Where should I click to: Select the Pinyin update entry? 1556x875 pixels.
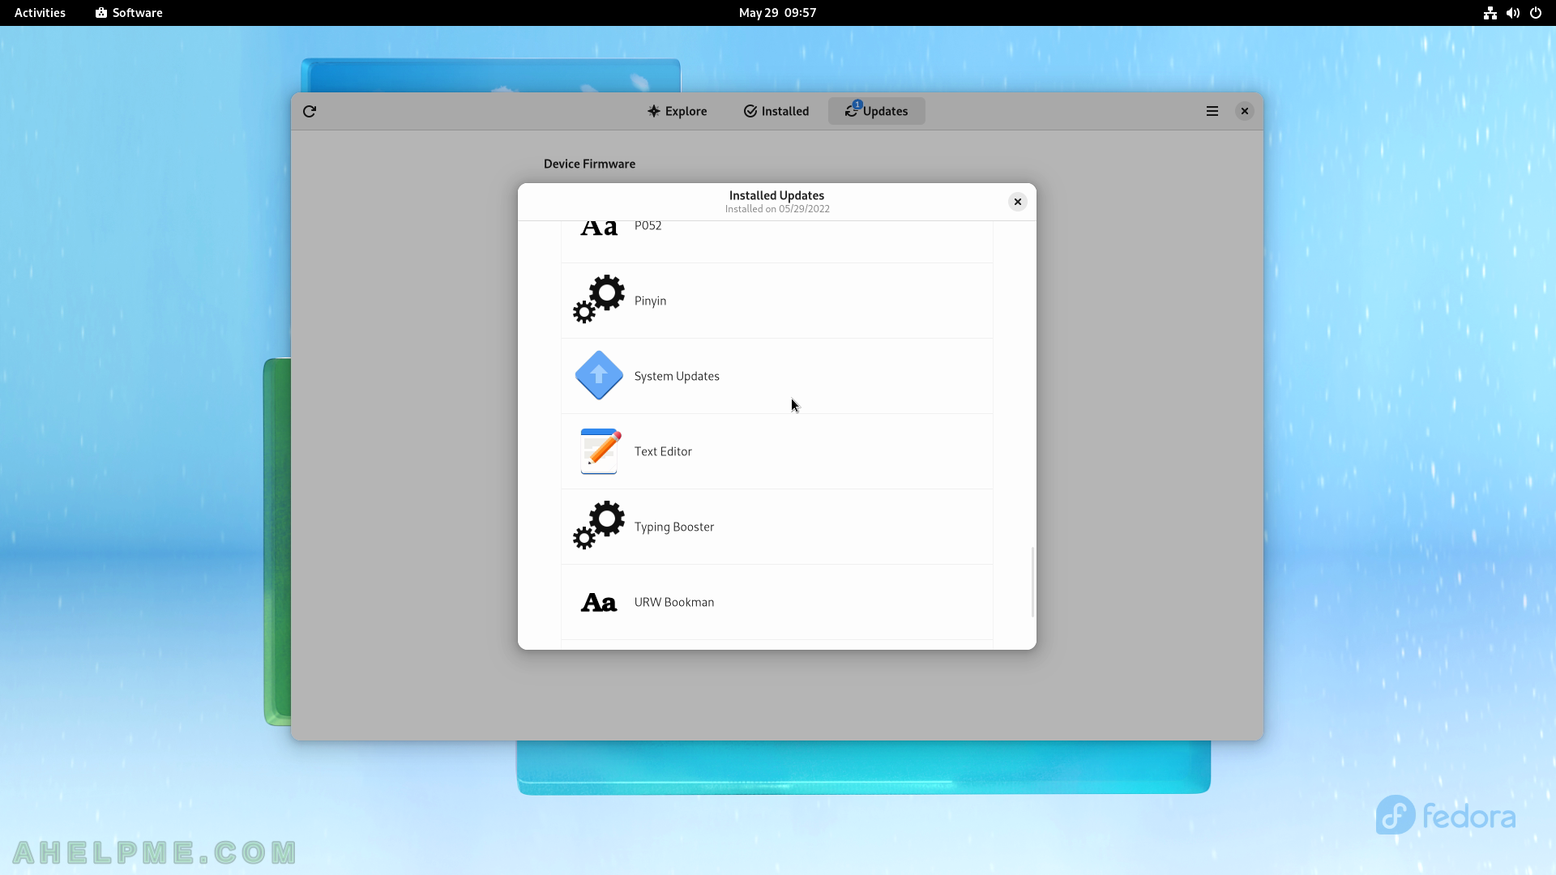coord(776,301)
